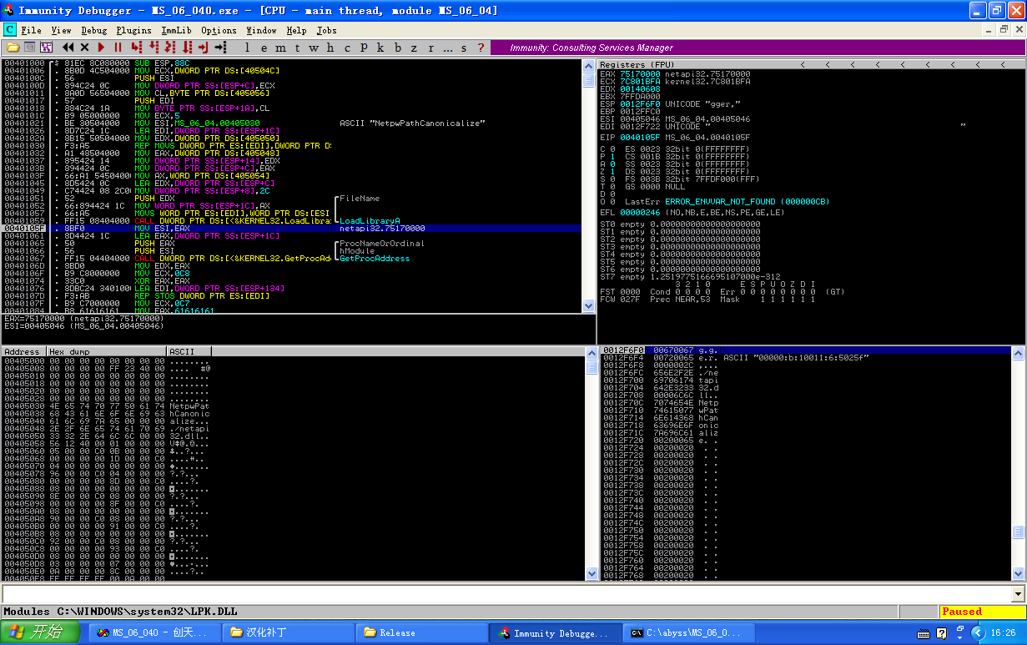
Task: Open the ImmLib menu
Action: (176, 30)
